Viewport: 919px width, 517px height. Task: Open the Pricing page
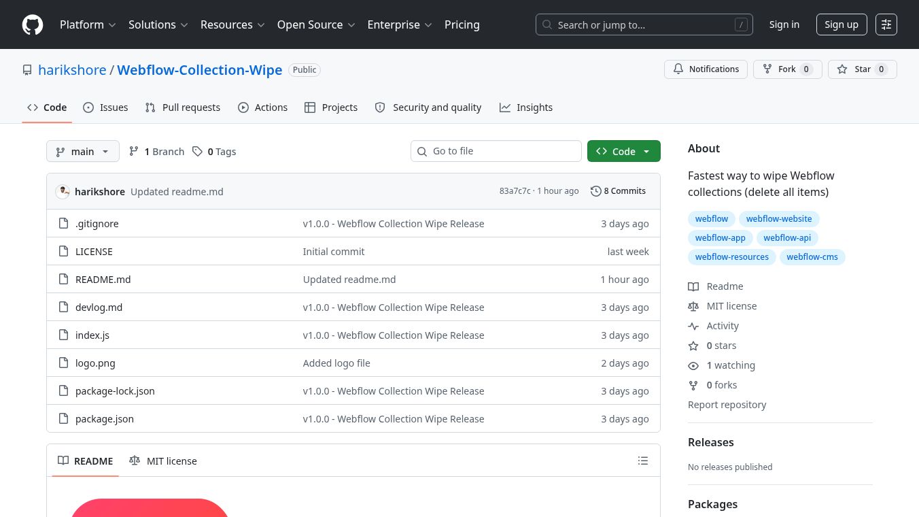(462, 24)
